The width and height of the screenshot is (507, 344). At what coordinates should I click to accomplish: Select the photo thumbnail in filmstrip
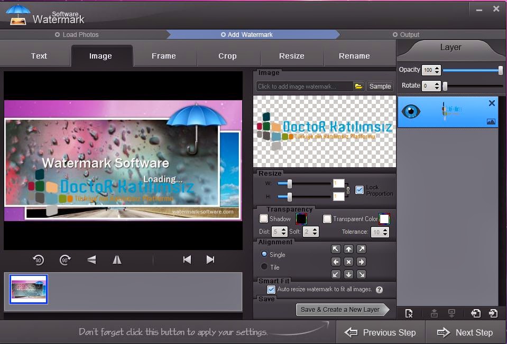[29, 290]
